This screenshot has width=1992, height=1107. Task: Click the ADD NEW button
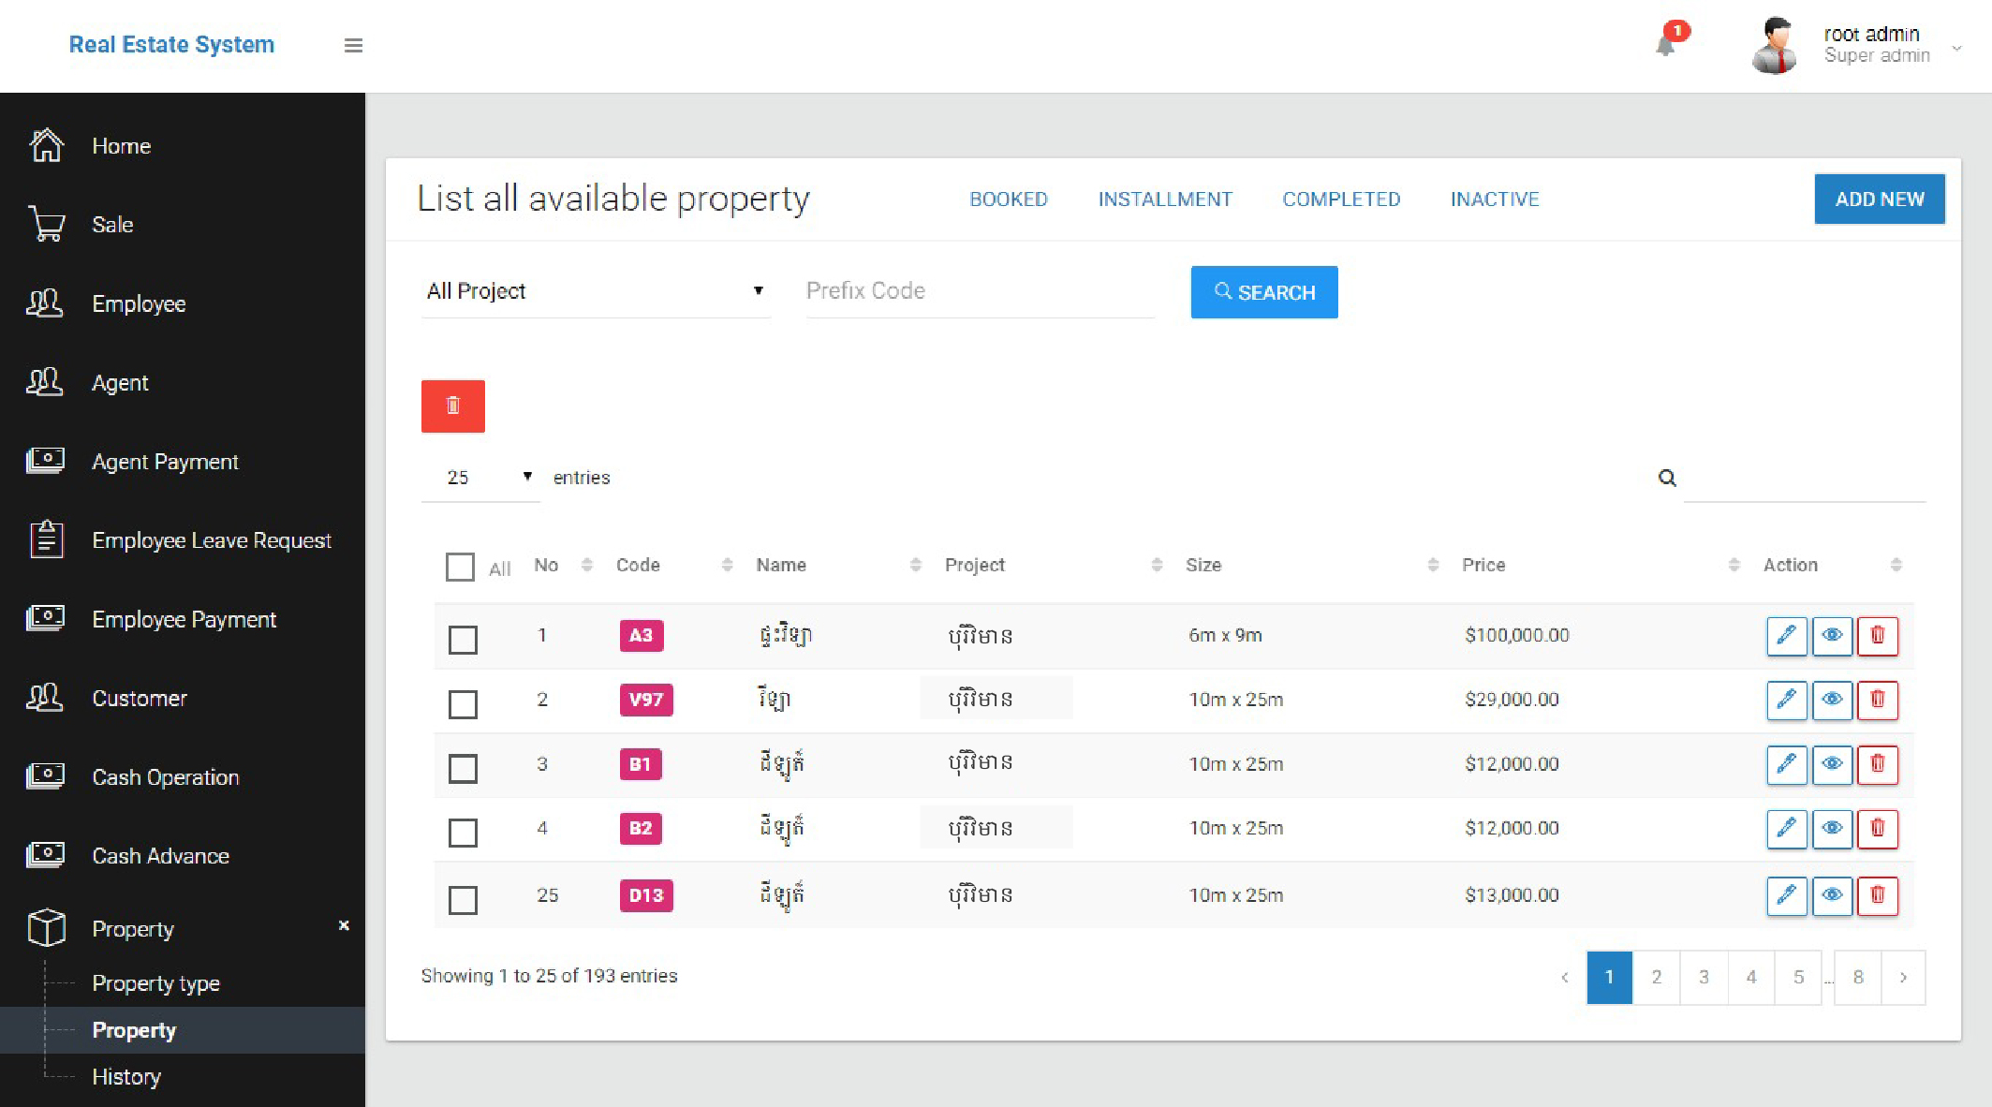coord(1881,199)
